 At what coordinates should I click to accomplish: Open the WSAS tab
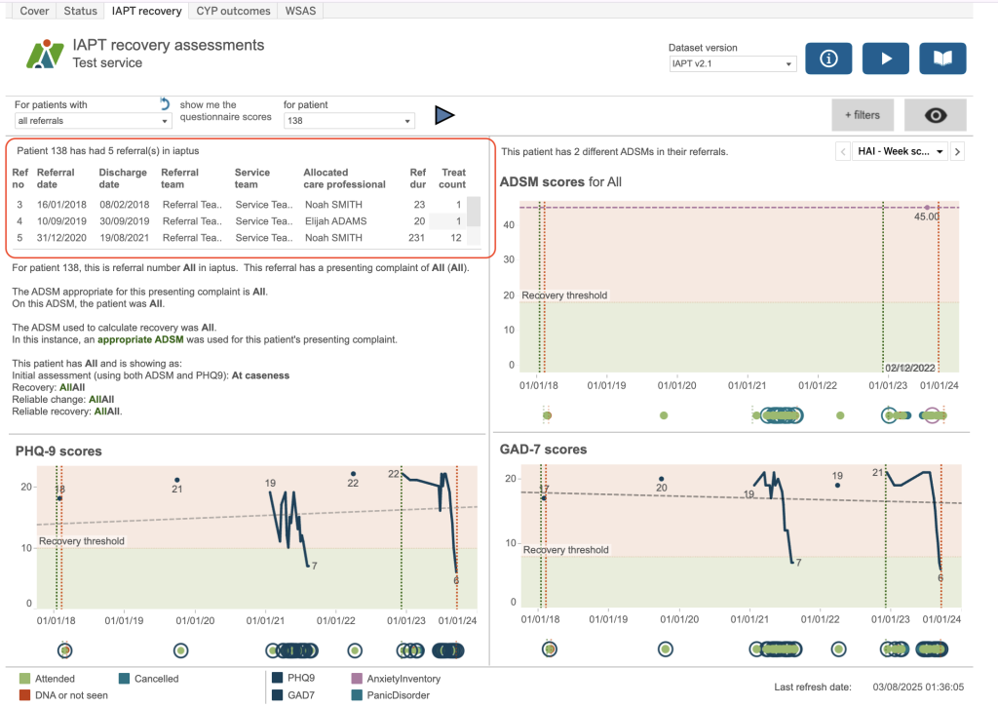pos(300,11)
